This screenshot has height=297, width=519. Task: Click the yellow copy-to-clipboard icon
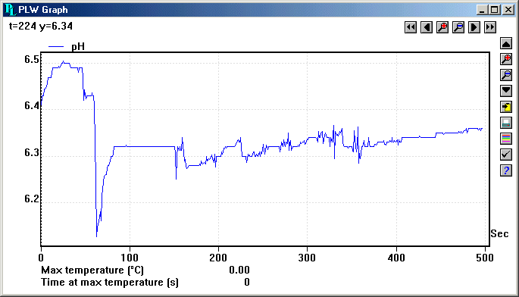[x=506, y=107]
